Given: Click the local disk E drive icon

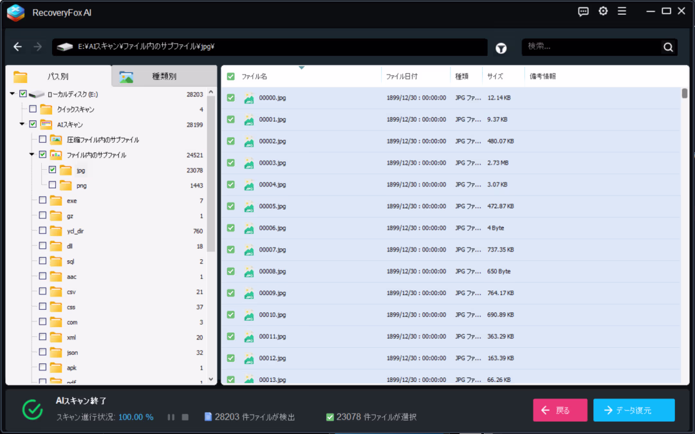Looking at the screenshot, I should point(37,95).
